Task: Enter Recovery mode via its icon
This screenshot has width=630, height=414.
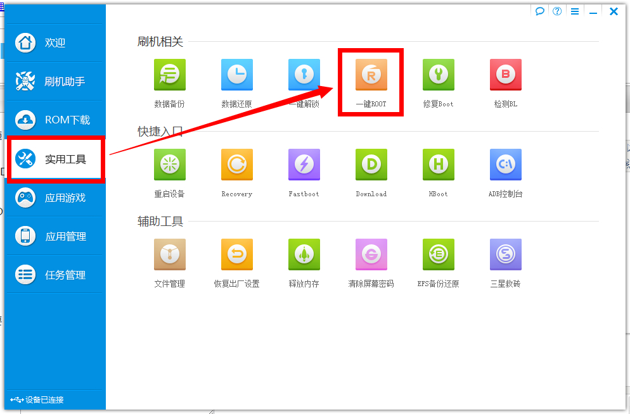Action: click(236, 165)
